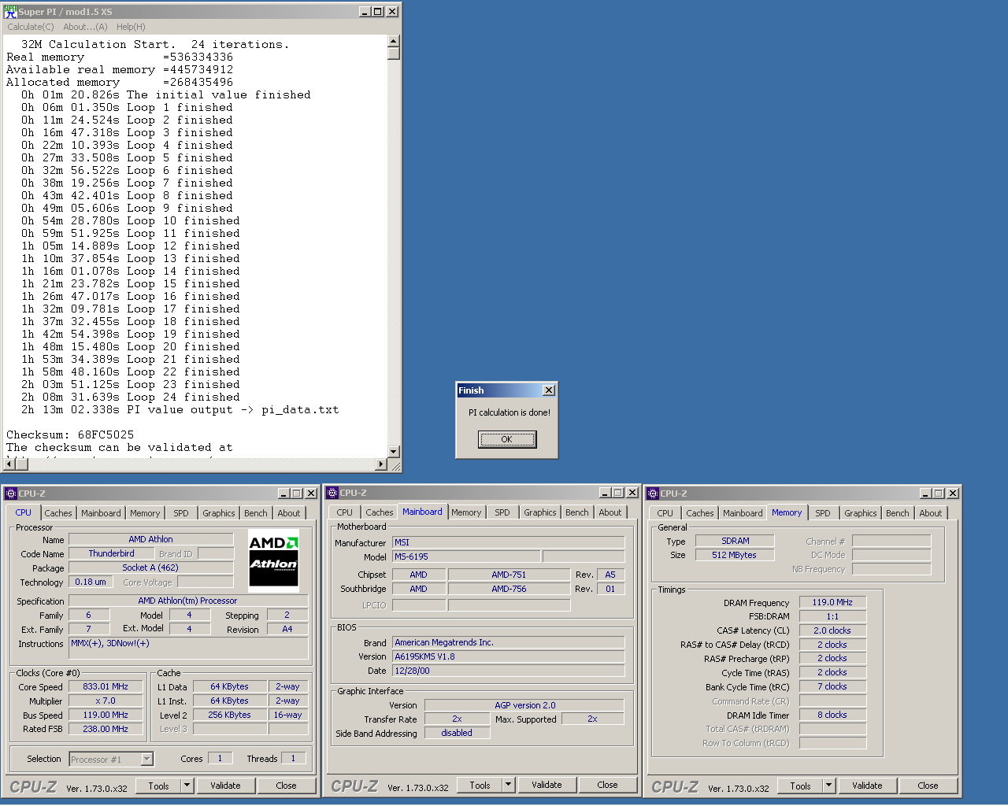
Task: Switch to CPU tab in Mainboard window
Action: 345,512
